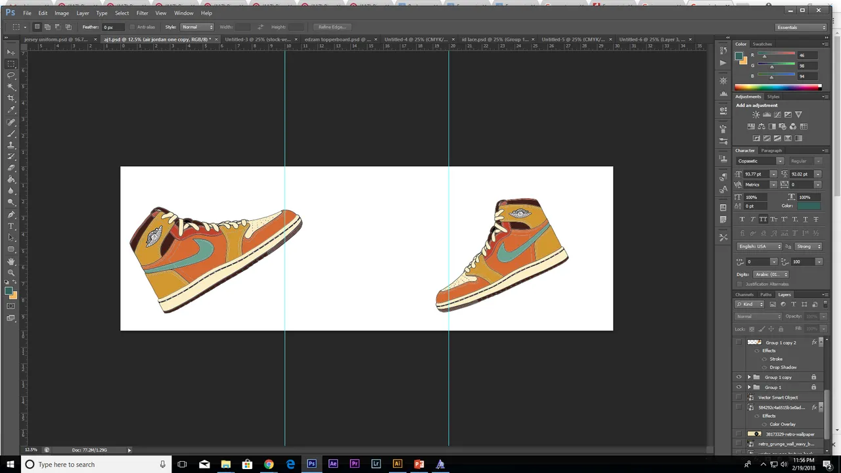Toggle the Stroke effect visibility
841x473 pixels.
click(x=764, y=359)
